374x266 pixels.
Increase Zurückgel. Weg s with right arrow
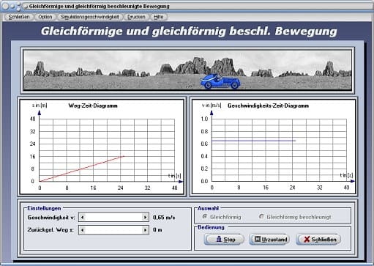click(145, 230)
